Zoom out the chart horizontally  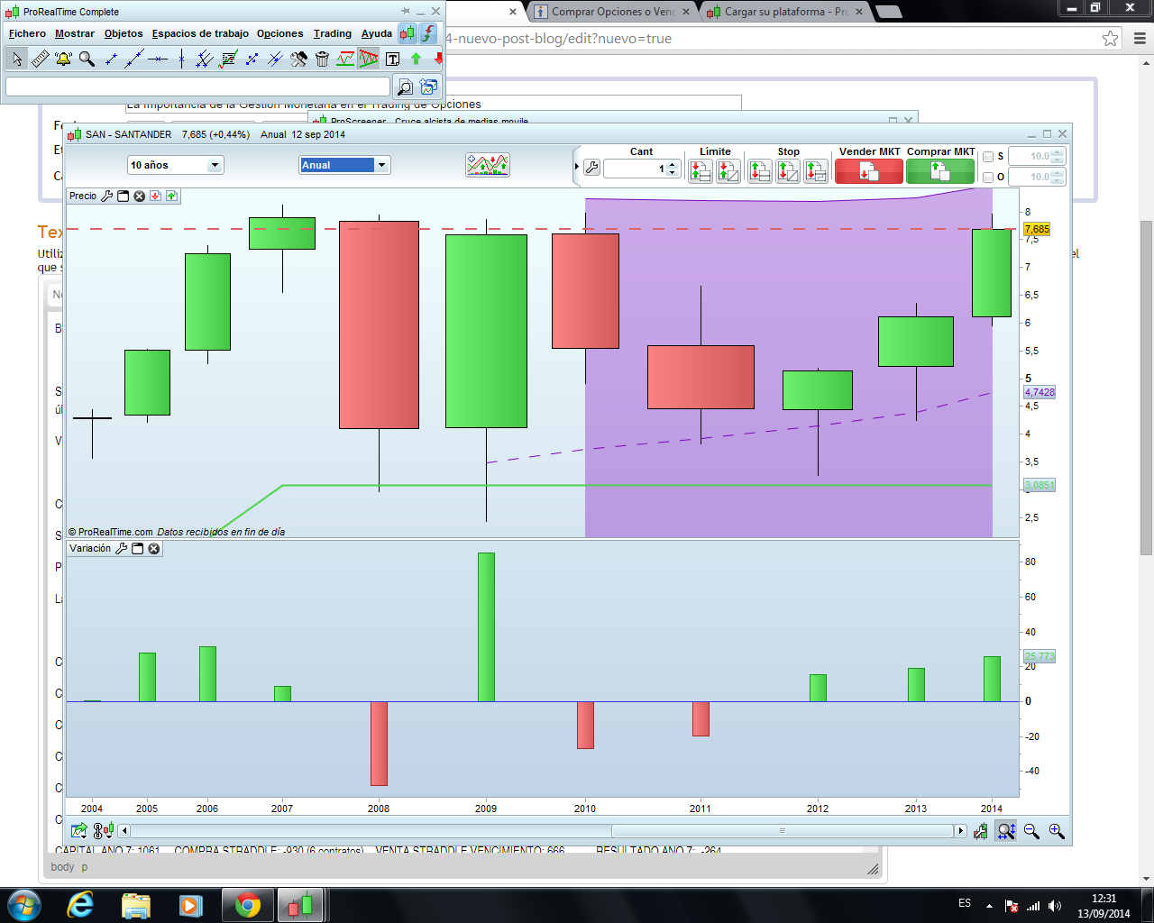(x=1031, y=831)
